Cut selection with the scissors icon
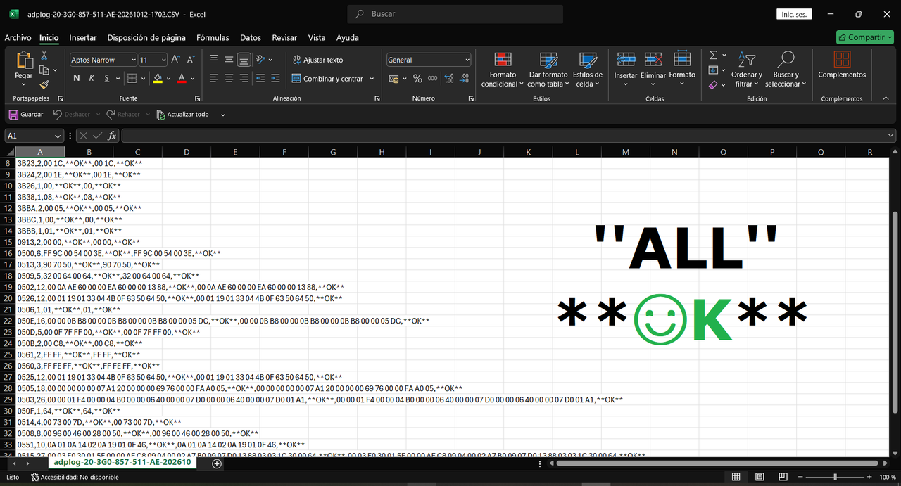The height and width of the screenshot is (486, 901). (x=44, y=56)
